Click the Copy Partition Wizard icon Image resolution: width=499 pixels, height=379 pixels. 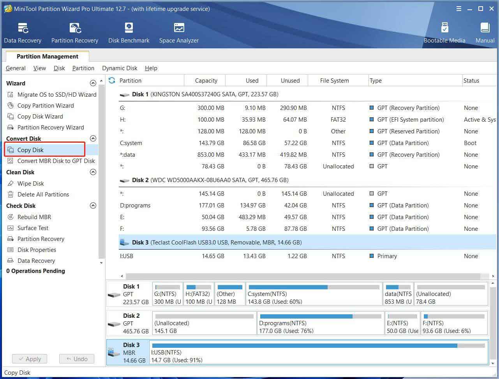point(11,105)
